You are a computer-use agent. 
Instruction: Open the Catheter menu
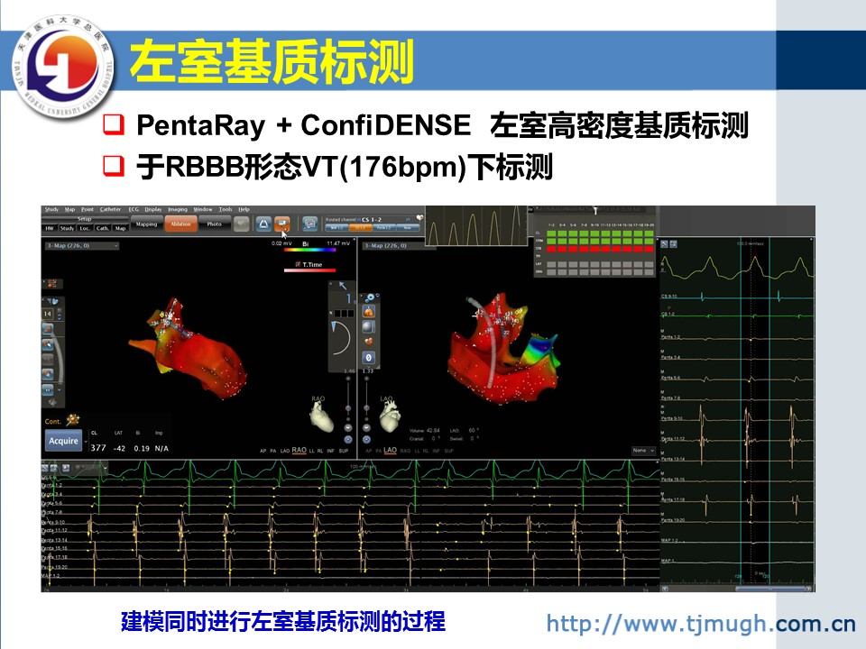(x=110, y=209)
